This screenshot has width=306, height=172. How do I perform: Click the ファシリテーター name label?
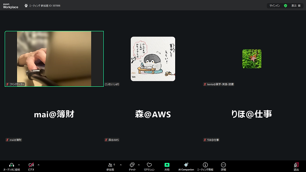pos(15,84)
